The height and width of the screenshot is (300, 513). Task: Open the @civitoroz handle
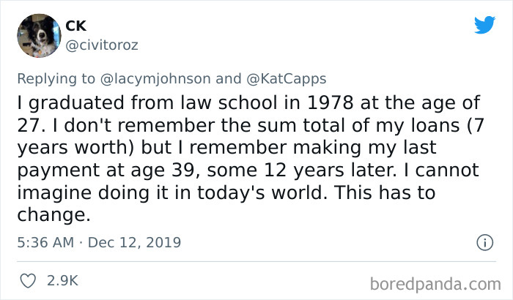(101, 45)
